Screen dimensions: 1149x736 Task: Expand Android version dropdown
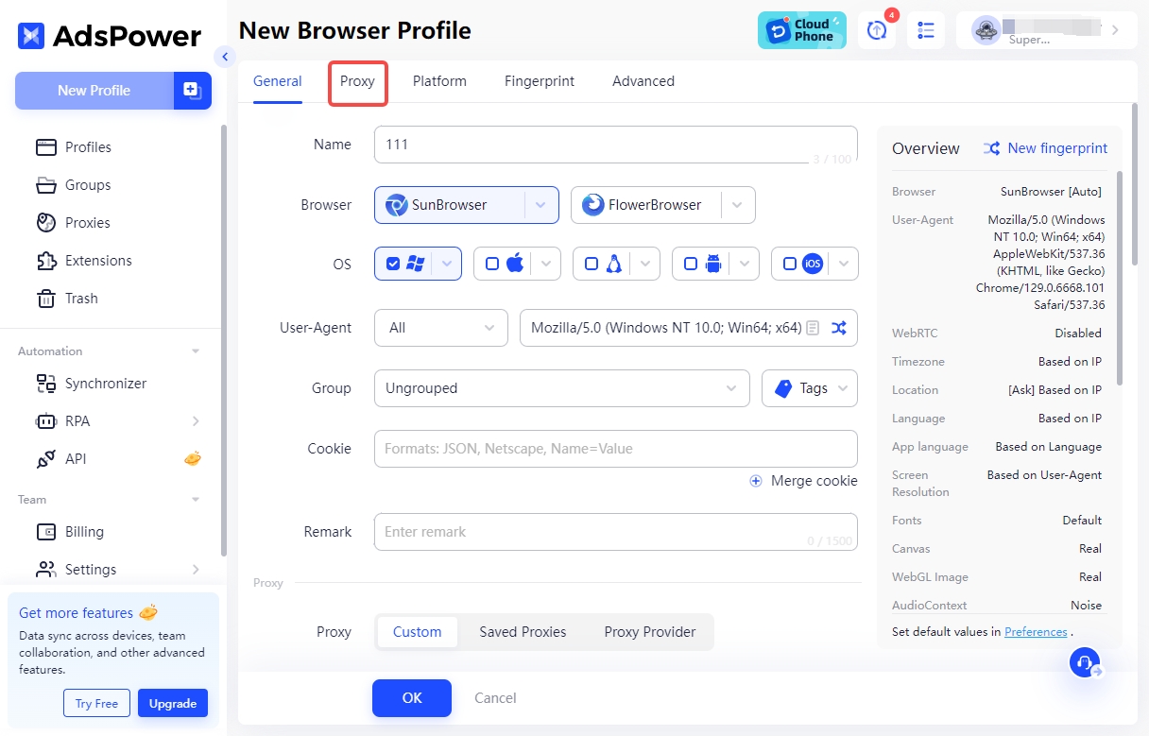[745, 264]
